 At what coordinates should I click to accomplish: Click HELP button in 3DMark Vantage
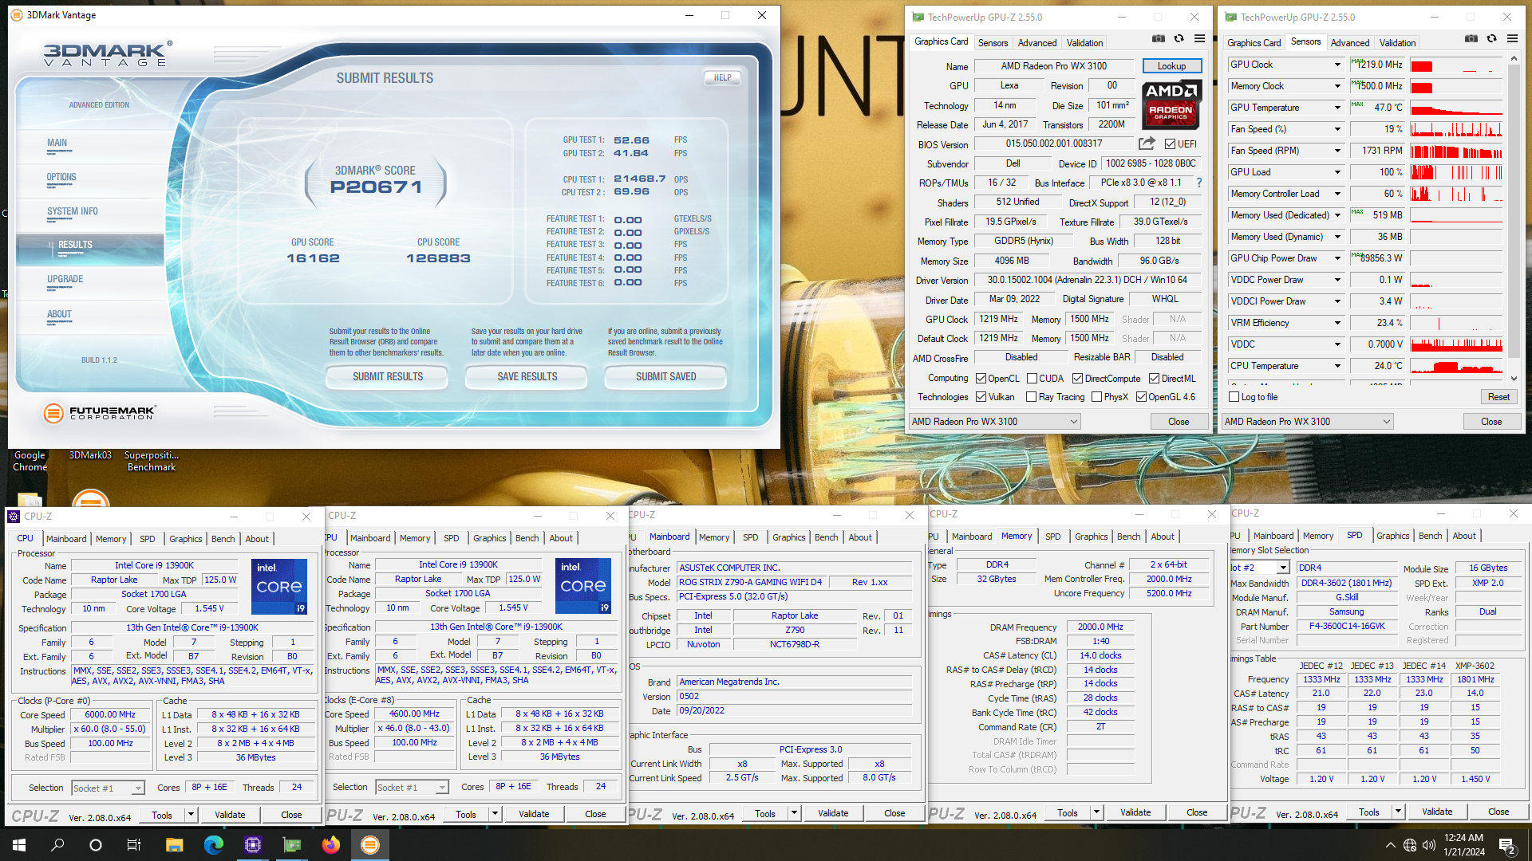click(x=722, y=77)
